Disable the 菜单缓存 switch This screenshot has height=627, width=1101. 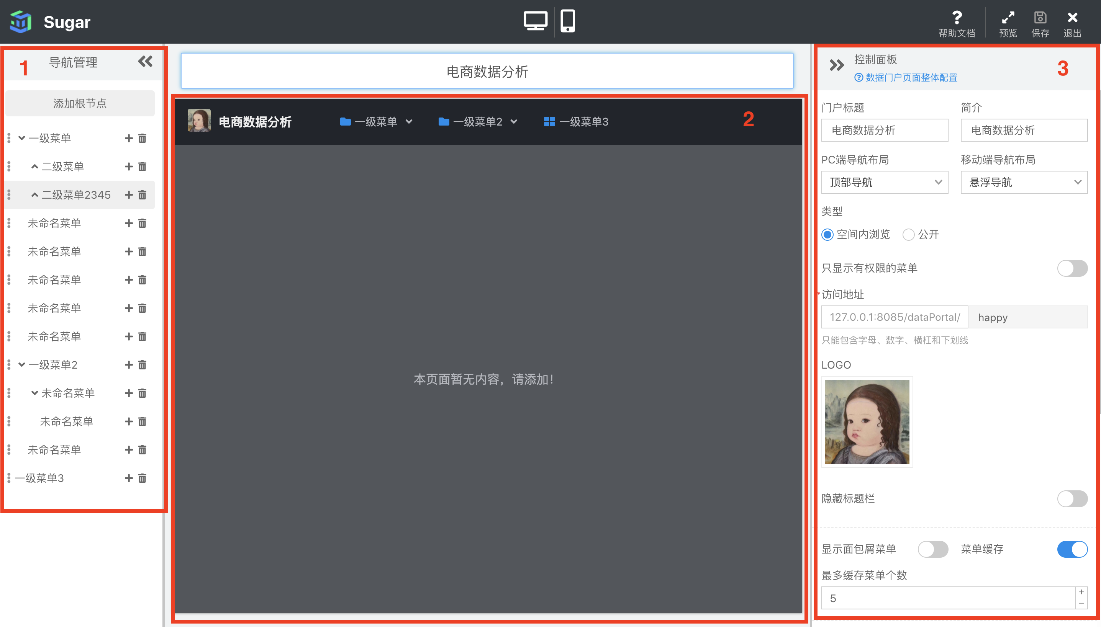[x=1072, y=549]
